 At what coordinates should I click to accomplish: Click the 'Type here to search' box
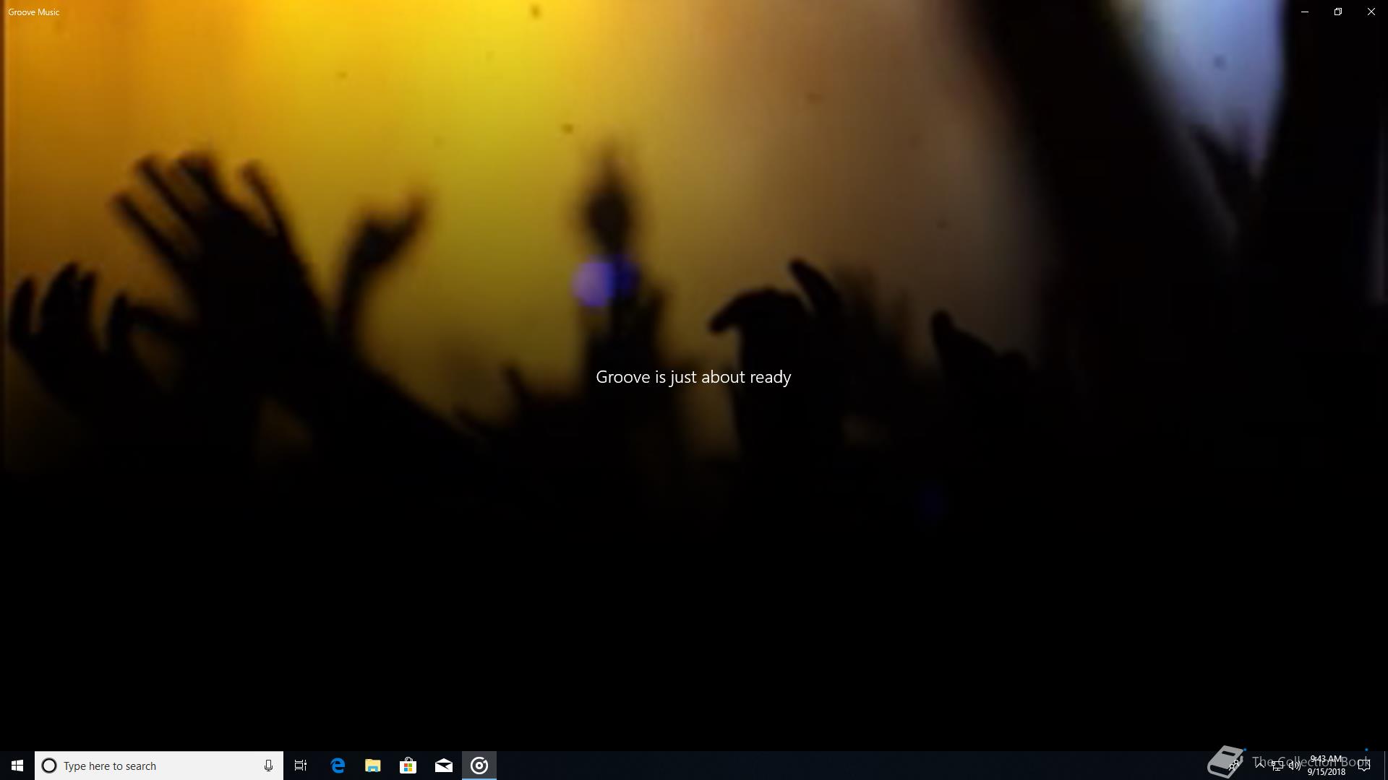159,766
